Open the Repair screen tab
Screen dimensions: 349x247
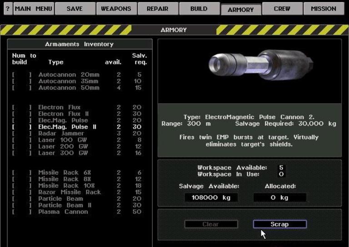click(157, 9)
